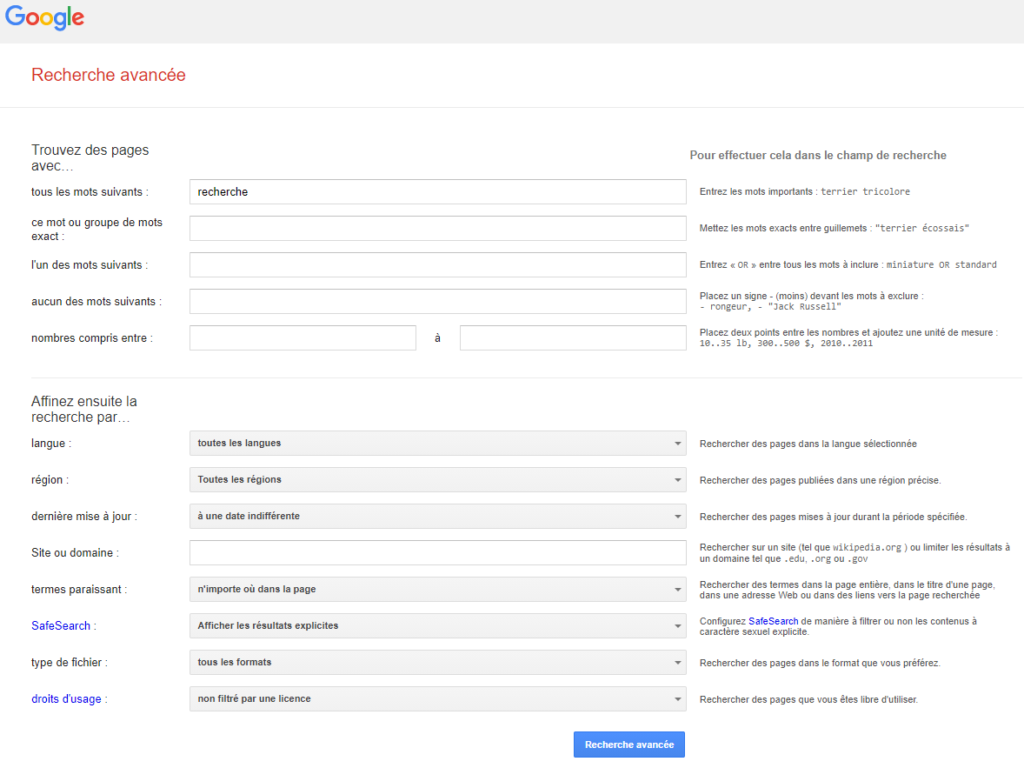Viewport: 1024px width, 768px height.
Task: Click the first number range field
Action: (303, 338)
